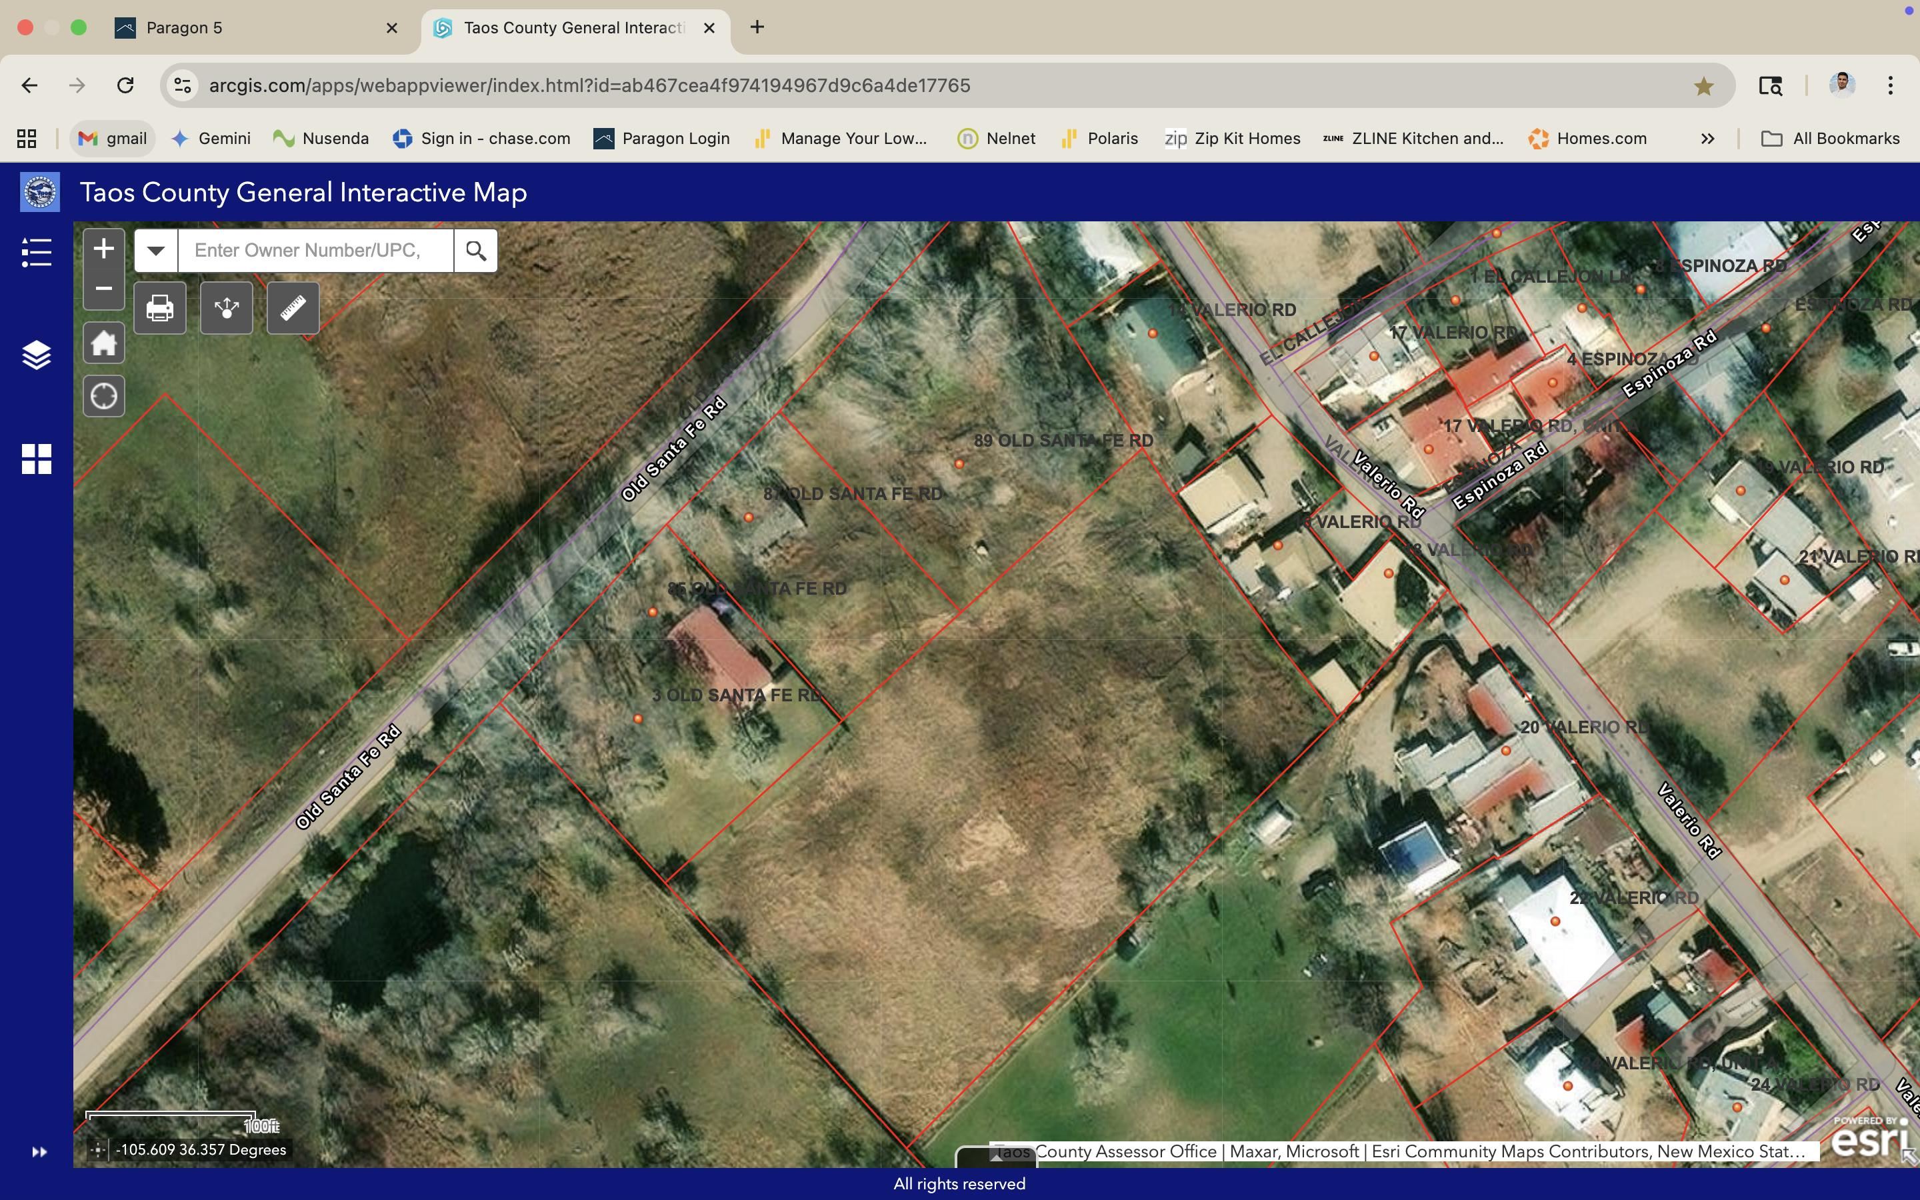The height and width of the screenshot is (1200, 1920).
Task: Open the Share widget icon
Action: [226, 308]
